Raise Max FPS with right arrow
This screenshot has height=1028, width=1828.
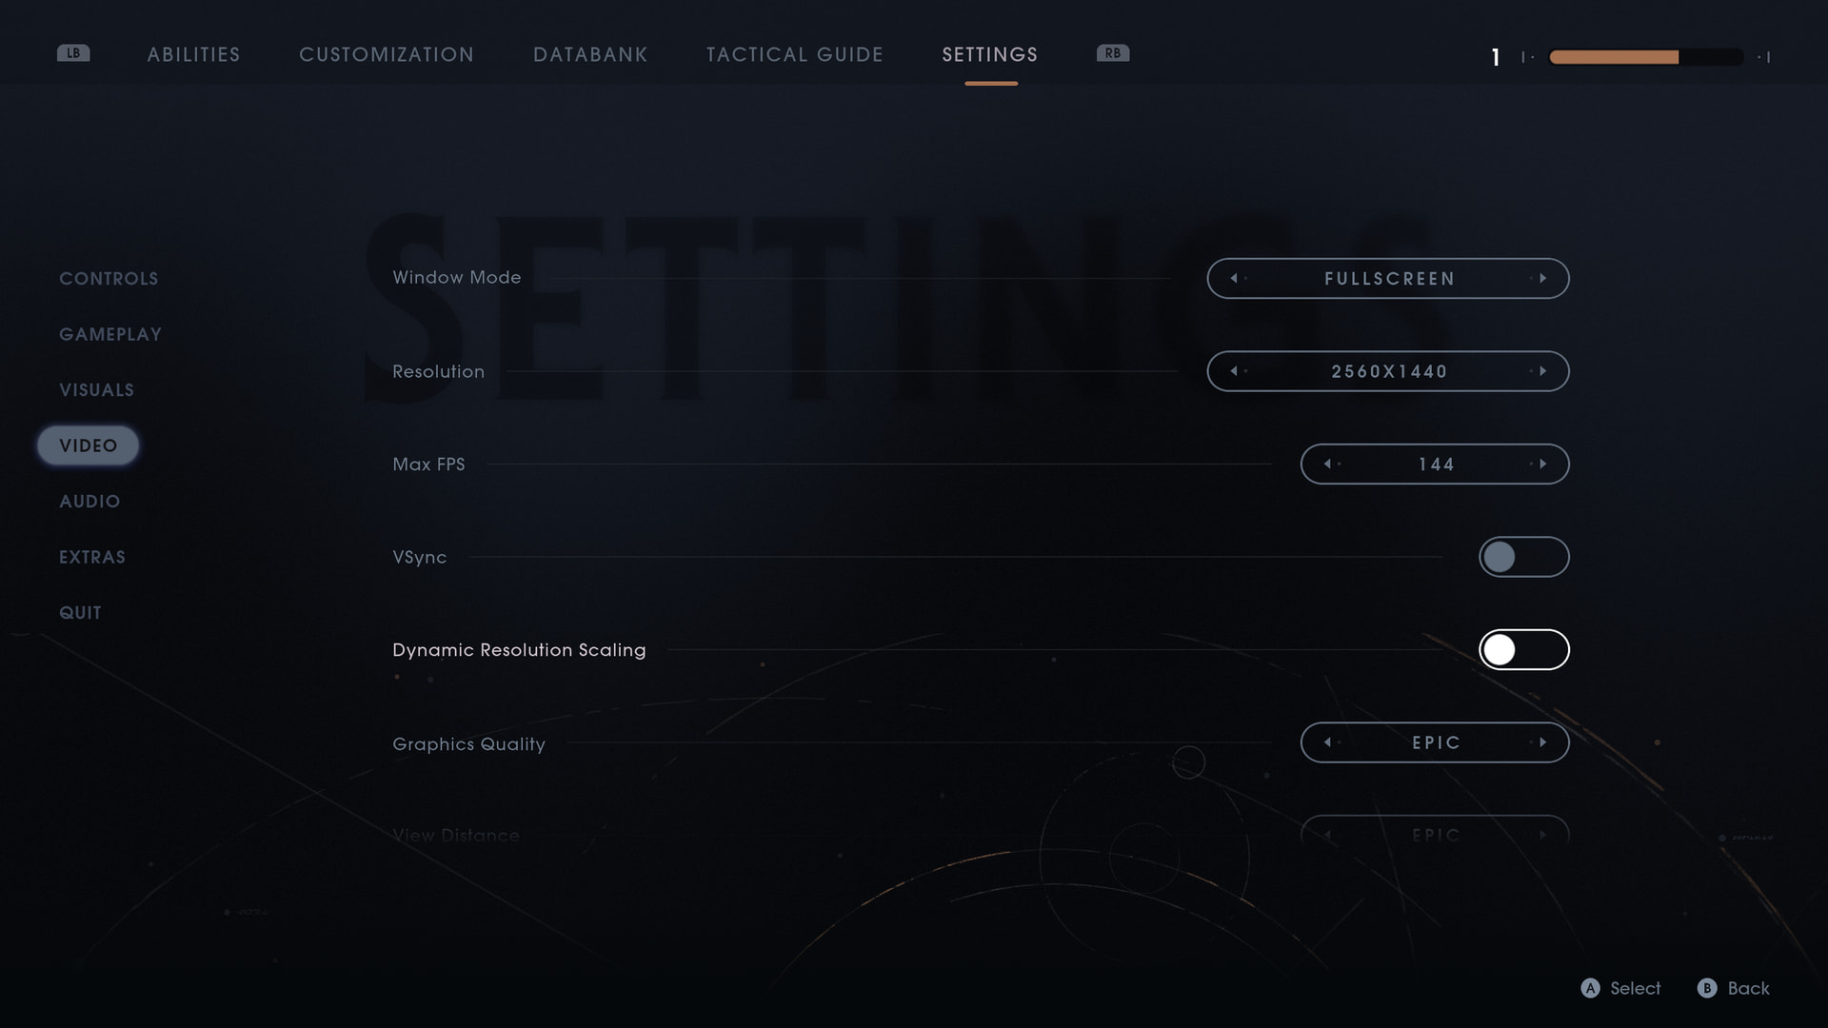1542,464
